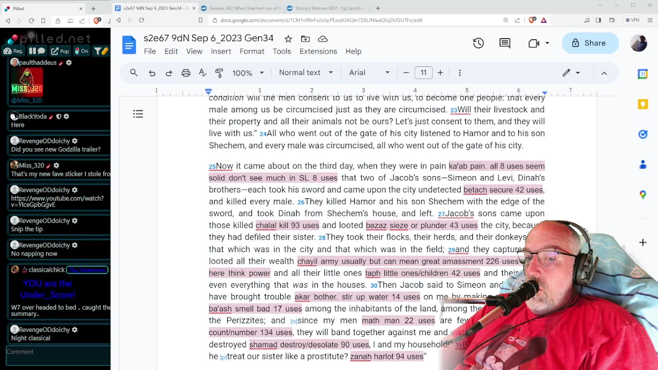
Task: Pop out the Pilled chat
Action: point(60,51)
